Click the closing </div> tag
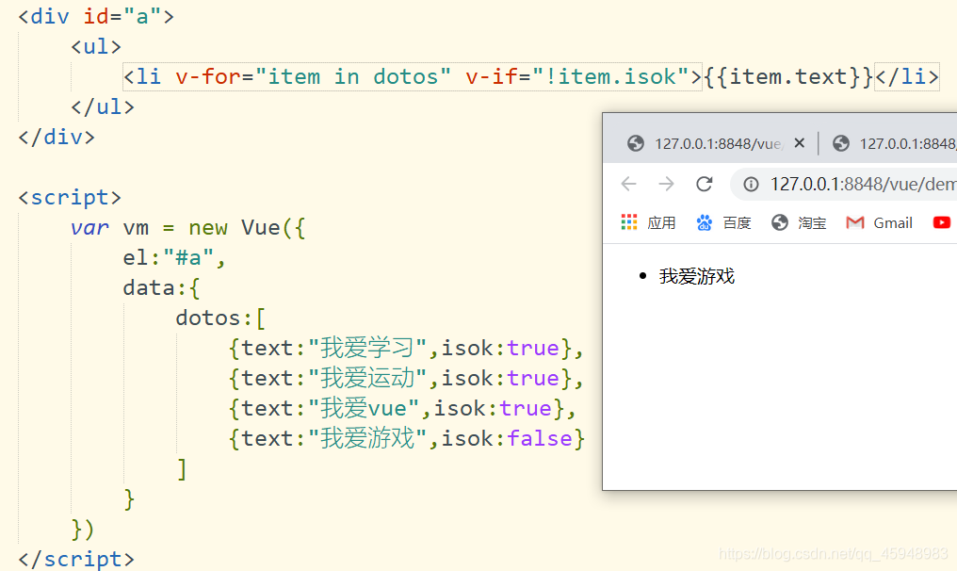Image resolution: width=957 pixels, height=571 pixels. tap(57, 137)
